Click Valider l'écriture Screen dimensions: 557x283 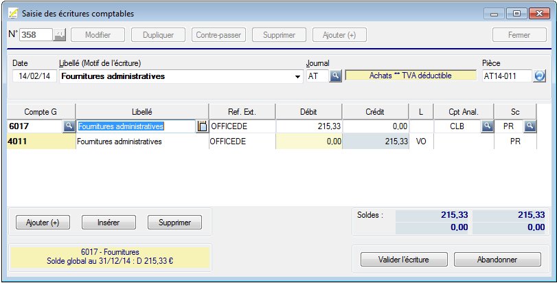tap(404, 259)
